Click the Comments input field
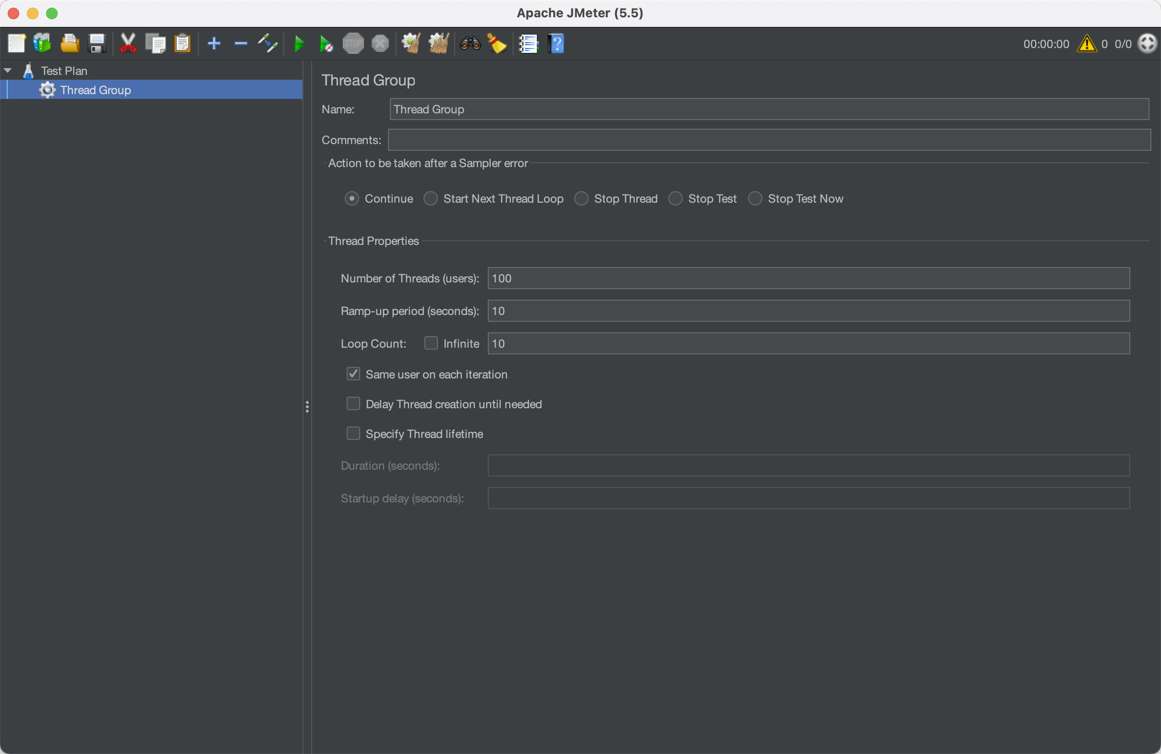 [x=769, y=140]
